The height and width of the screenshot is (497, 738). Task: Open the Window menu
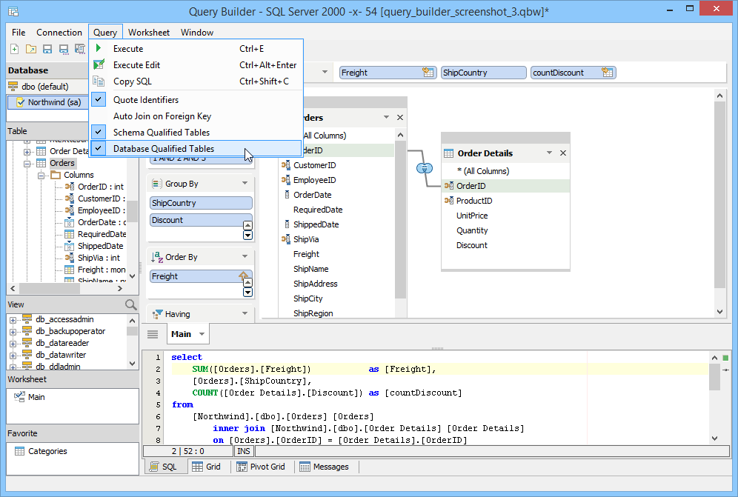[x=197, y=32]
